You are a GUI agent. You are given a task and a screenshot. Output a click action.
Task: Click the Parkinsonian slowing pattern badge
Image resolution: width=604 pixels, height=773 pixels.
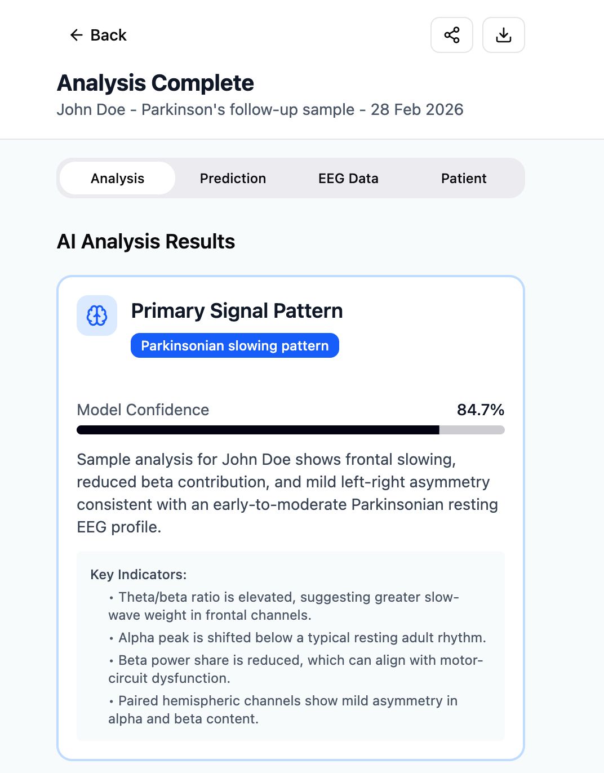point(234,345)
